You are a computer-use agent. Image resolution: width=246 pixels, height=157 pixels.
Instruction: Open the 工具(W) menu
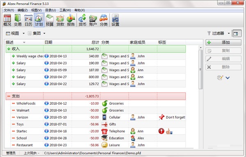click(x=65, y=10)
